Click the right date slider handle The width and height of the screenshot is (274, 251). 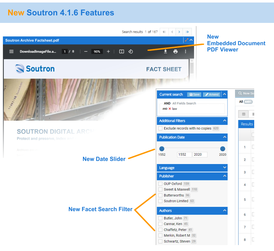[222, 149]
